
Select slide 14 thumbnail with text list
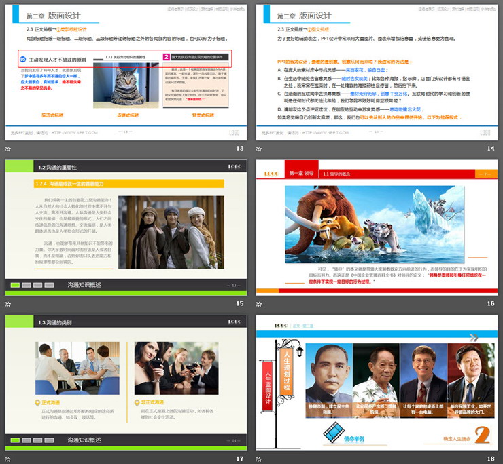(x=377, y=72)
